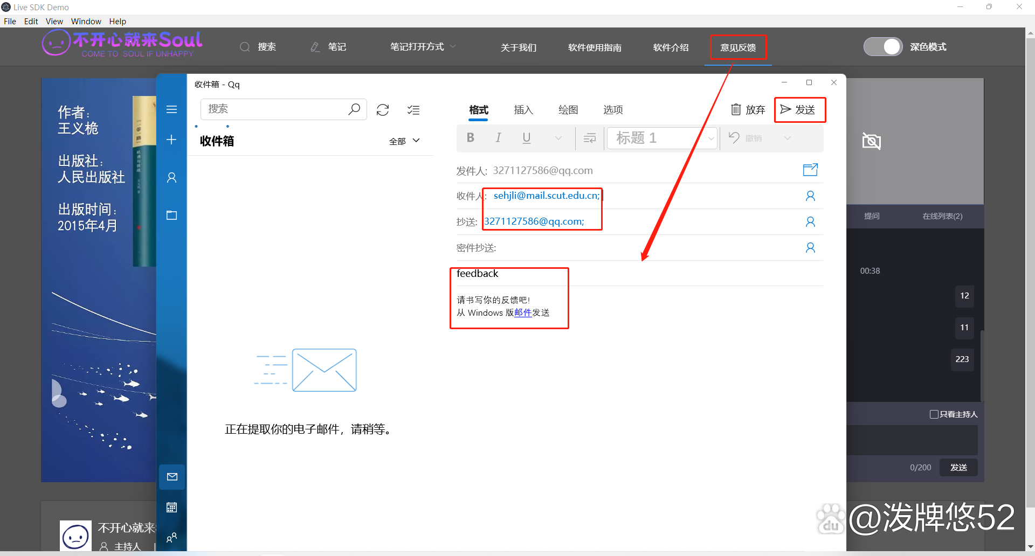1035x556 pixels.
Task: Switch to the Insert tab
Action: tap(523, 110)
